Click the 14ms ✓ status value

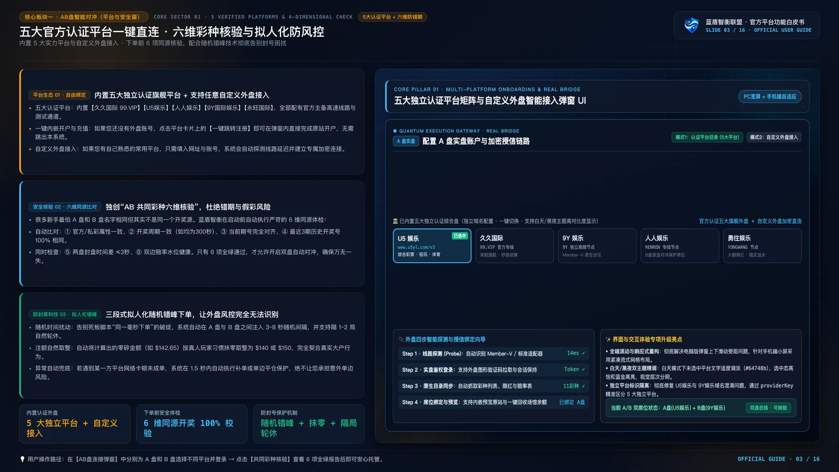click(x=576, y=353)
